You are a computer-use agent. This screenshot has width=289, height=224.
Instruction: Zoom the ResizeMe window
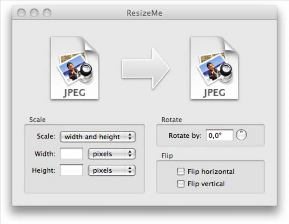tap(47, 13)
